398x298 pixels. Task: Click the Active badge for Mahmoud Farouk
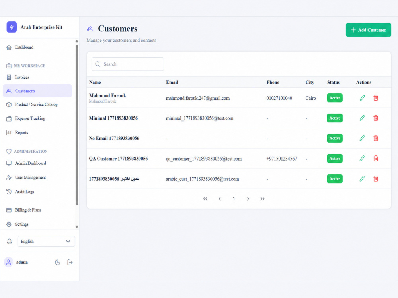tap(335, 98)
